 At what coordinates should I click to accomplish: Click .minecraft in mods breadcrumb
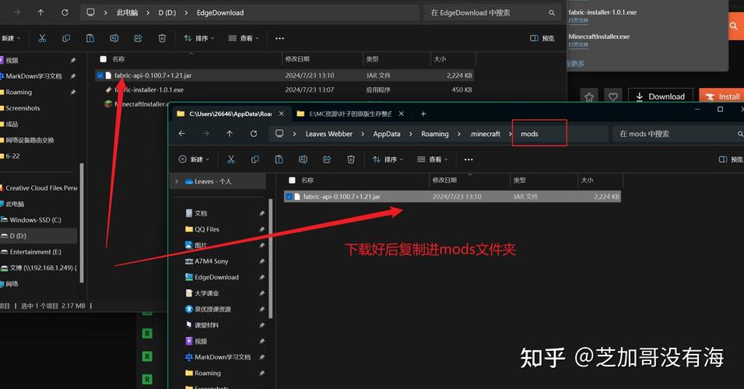[x=485, y=134]
